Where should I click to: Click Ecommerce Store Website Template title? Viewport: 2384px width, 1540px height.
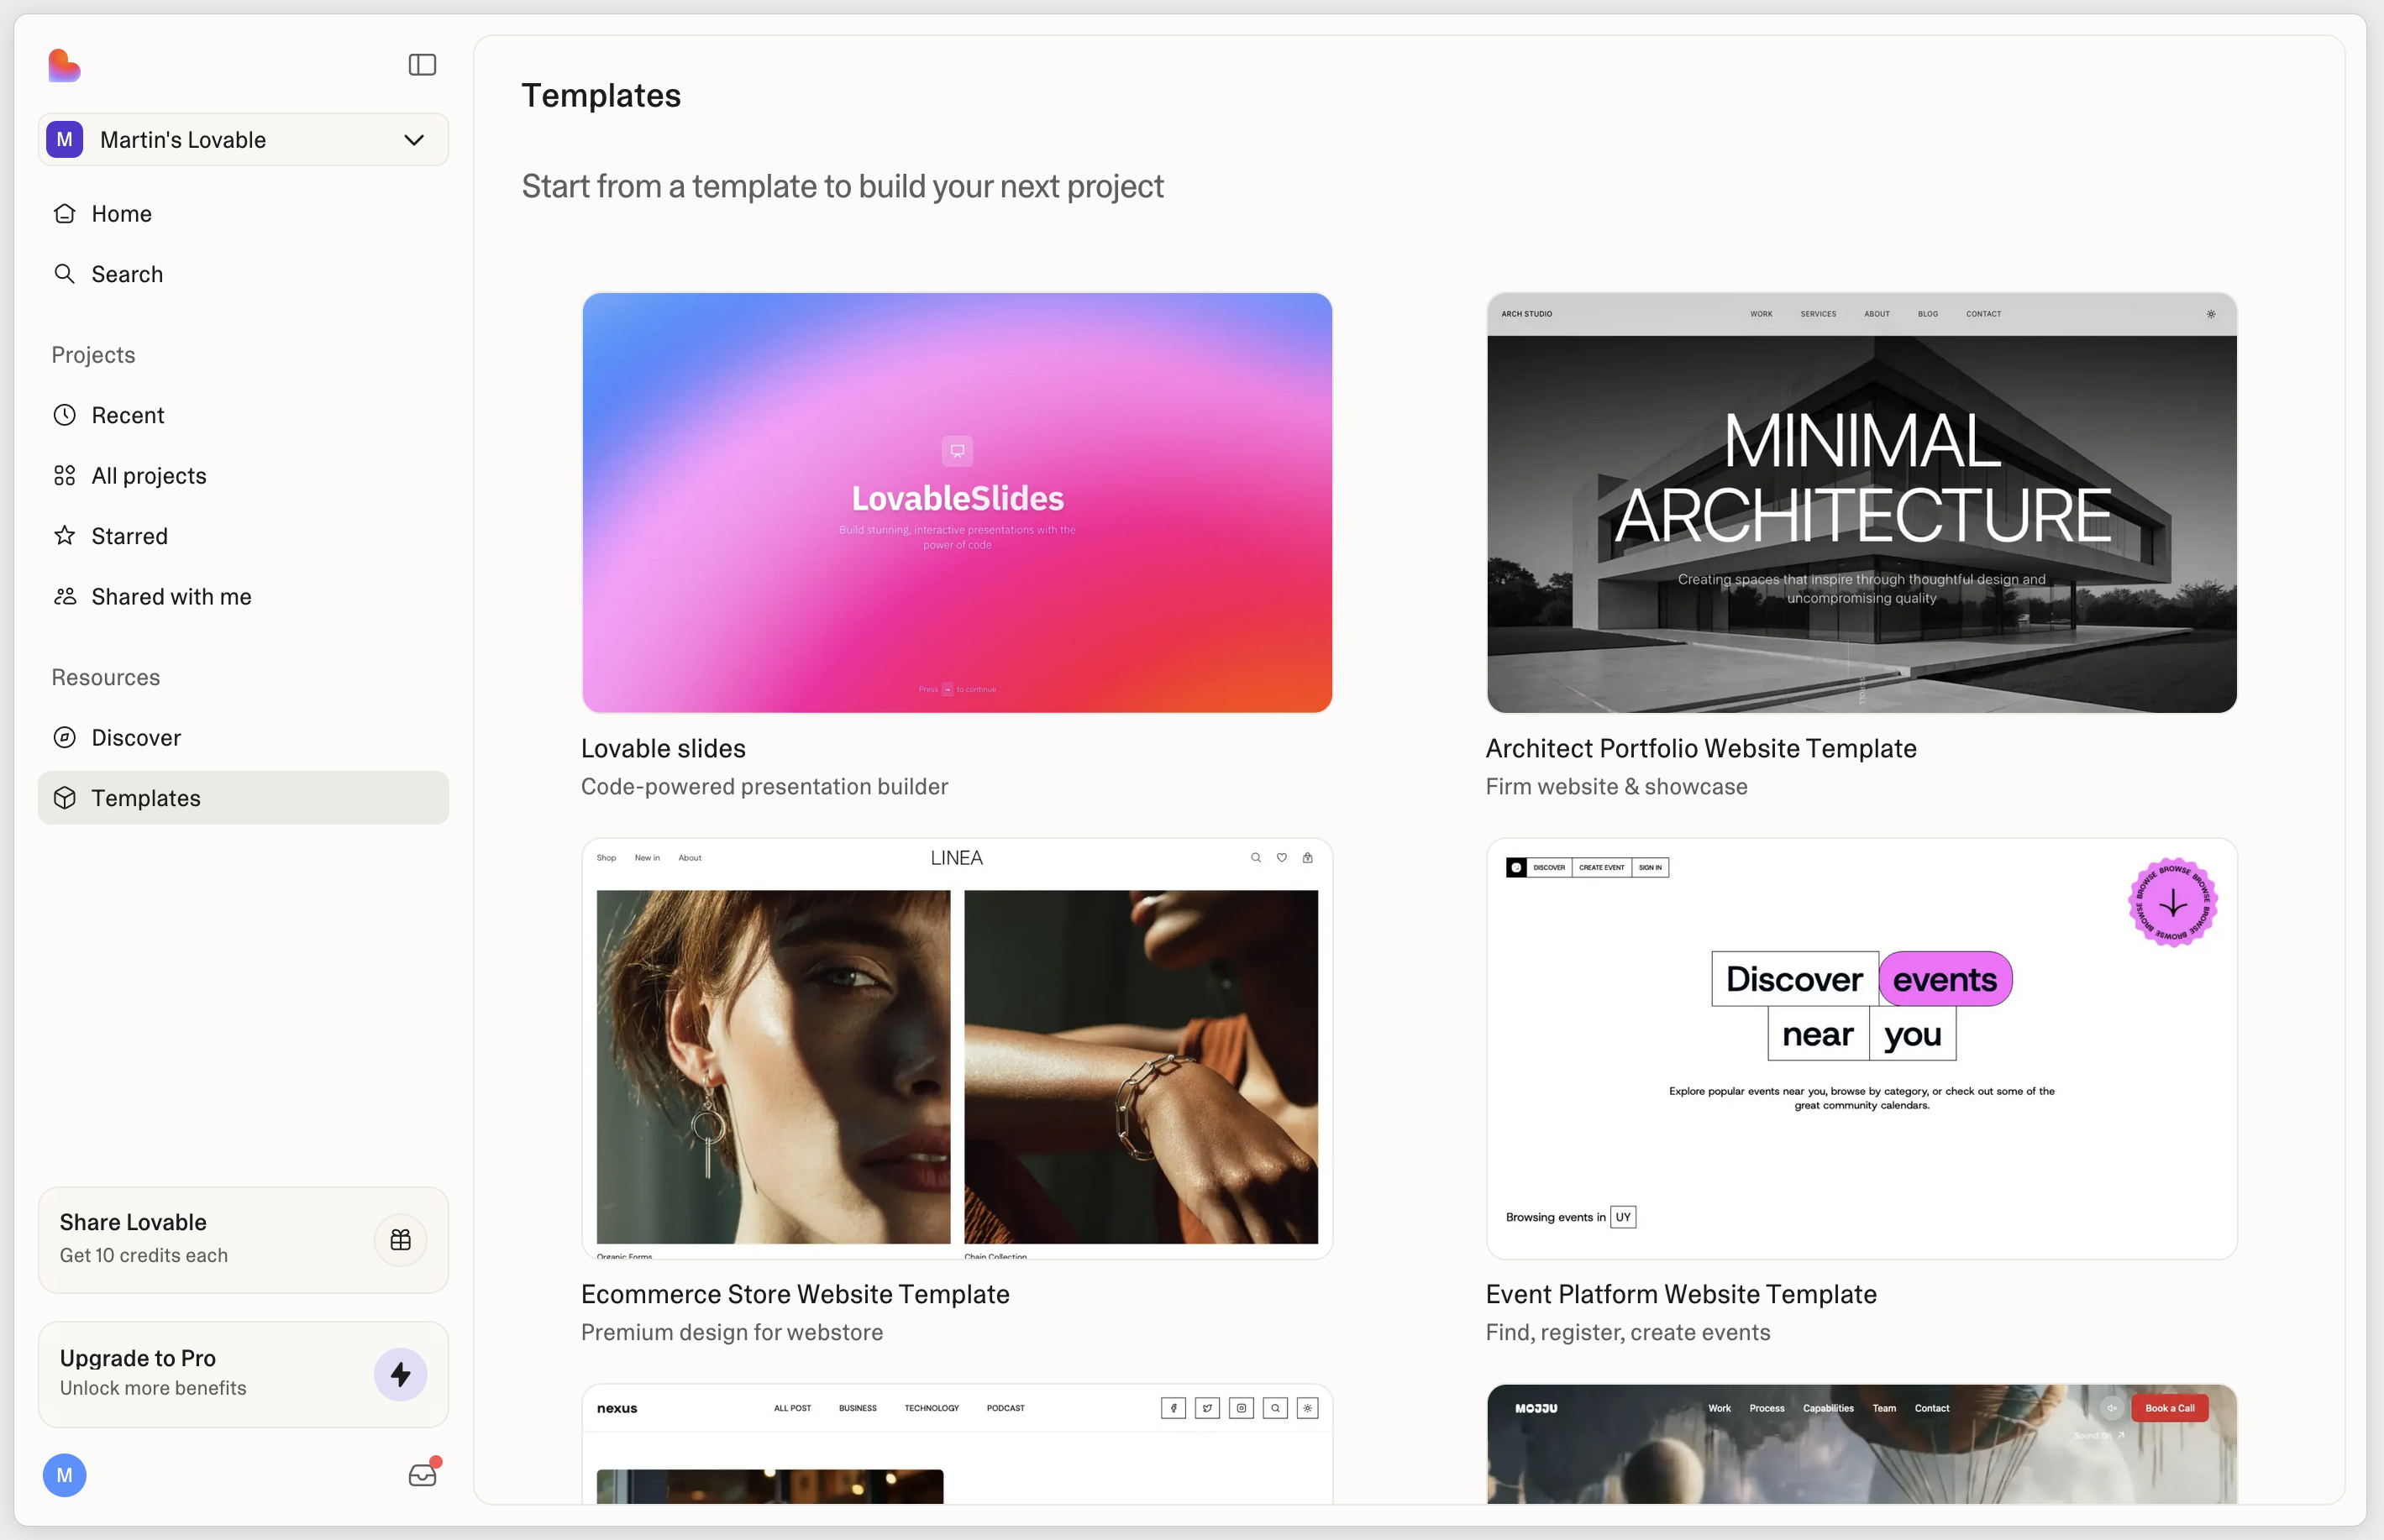[x=795, y=1294]
